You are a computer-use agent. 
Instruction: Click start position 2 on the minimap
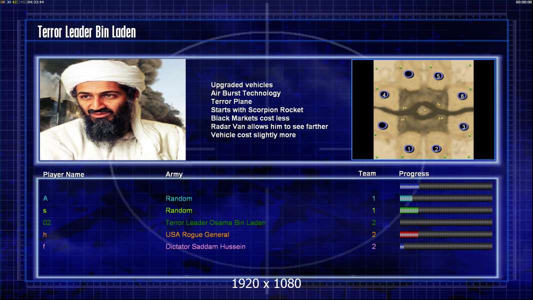436,148
